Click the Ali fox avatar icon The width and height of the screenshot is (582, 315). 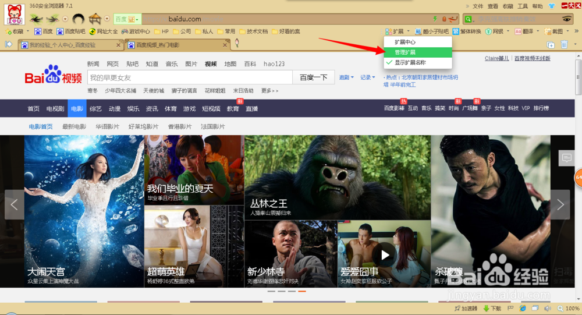pos(15,14)
